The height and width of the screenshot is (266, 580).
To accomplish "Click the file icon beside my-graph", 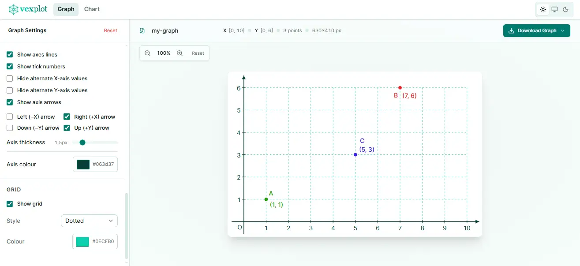I will coord(142,31).
